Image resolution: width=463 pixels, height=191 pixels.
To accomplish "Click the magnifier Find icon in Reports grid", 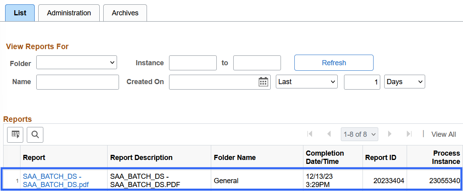I will (x=35, y=135).
